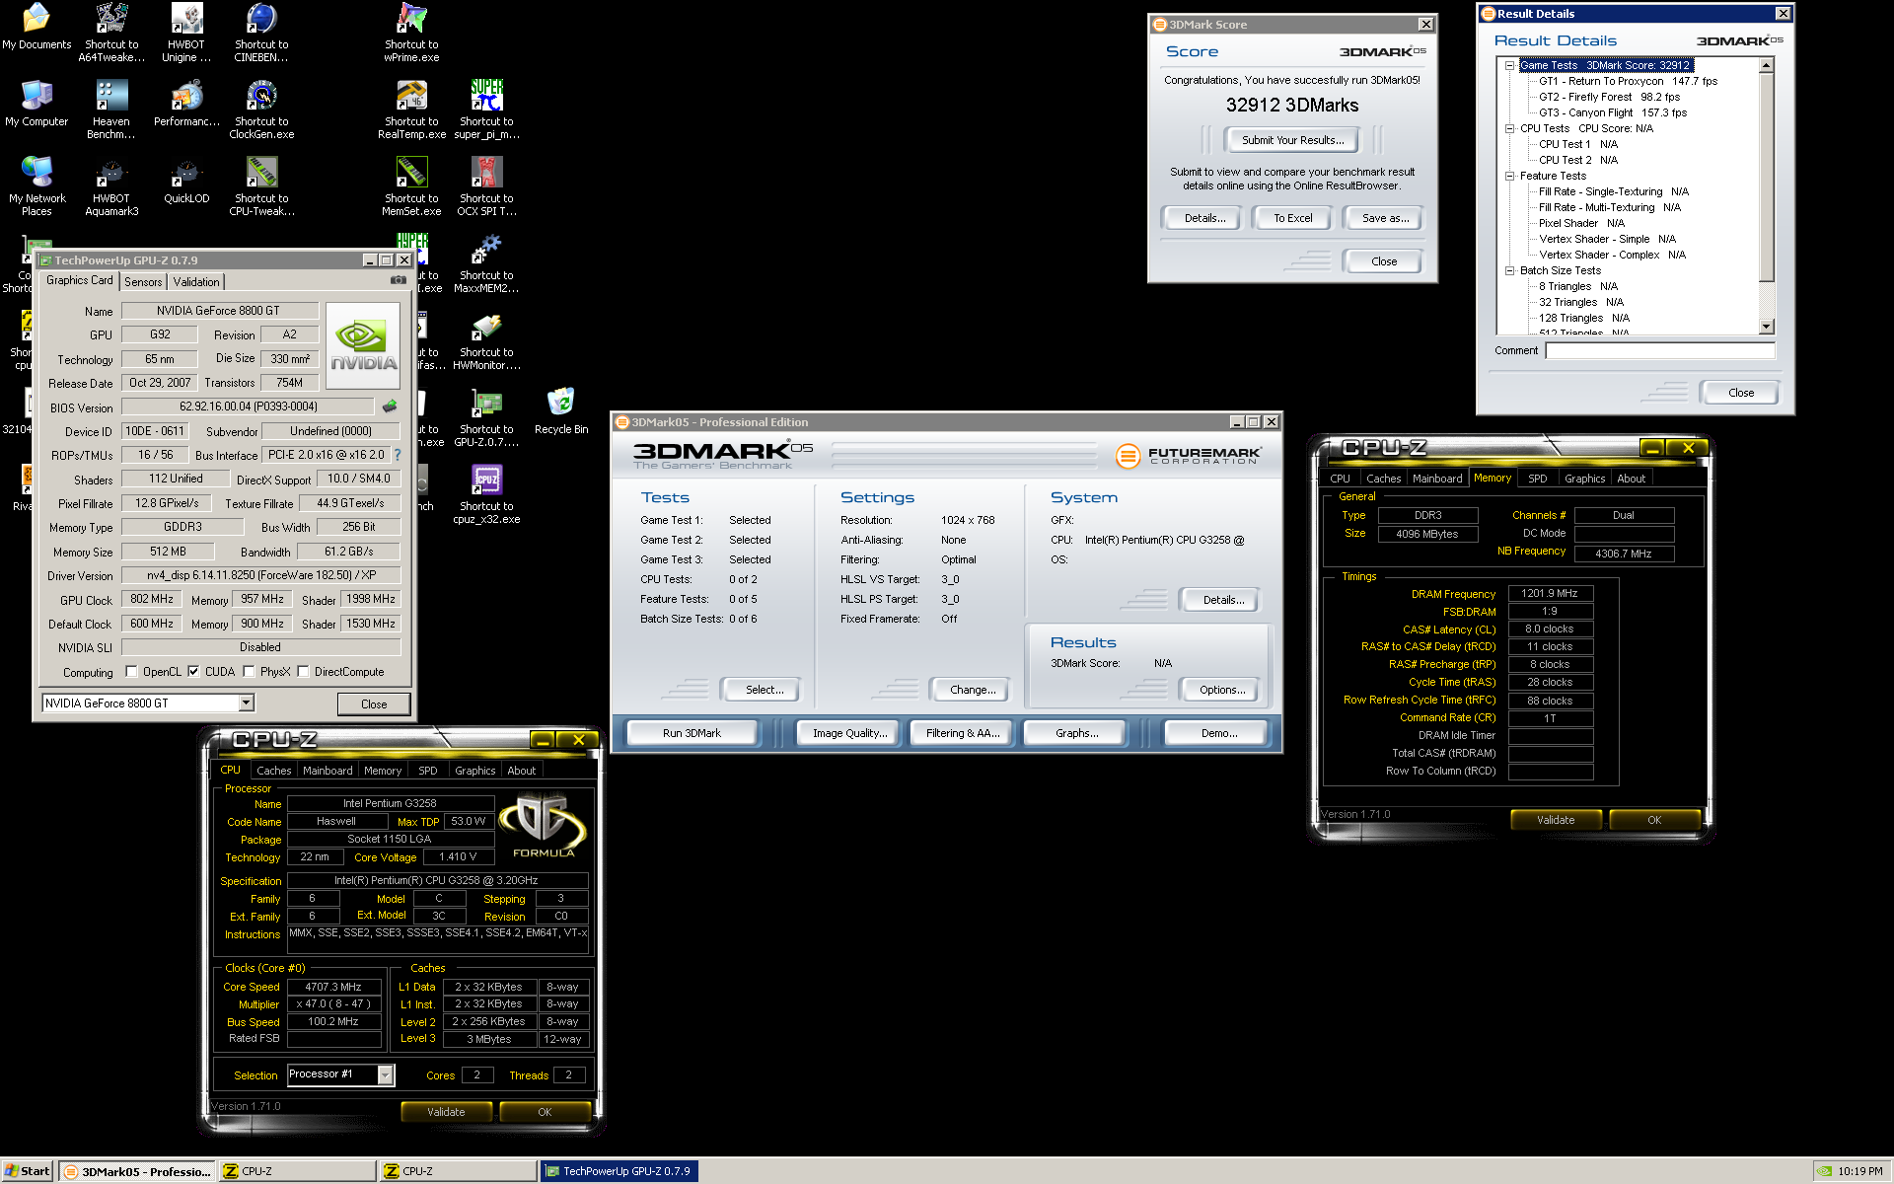Open Shortcut to A64Tweaker icon
This screenshot has width=1894, height=1184.
pyautogui.click(x=111, y=33)
